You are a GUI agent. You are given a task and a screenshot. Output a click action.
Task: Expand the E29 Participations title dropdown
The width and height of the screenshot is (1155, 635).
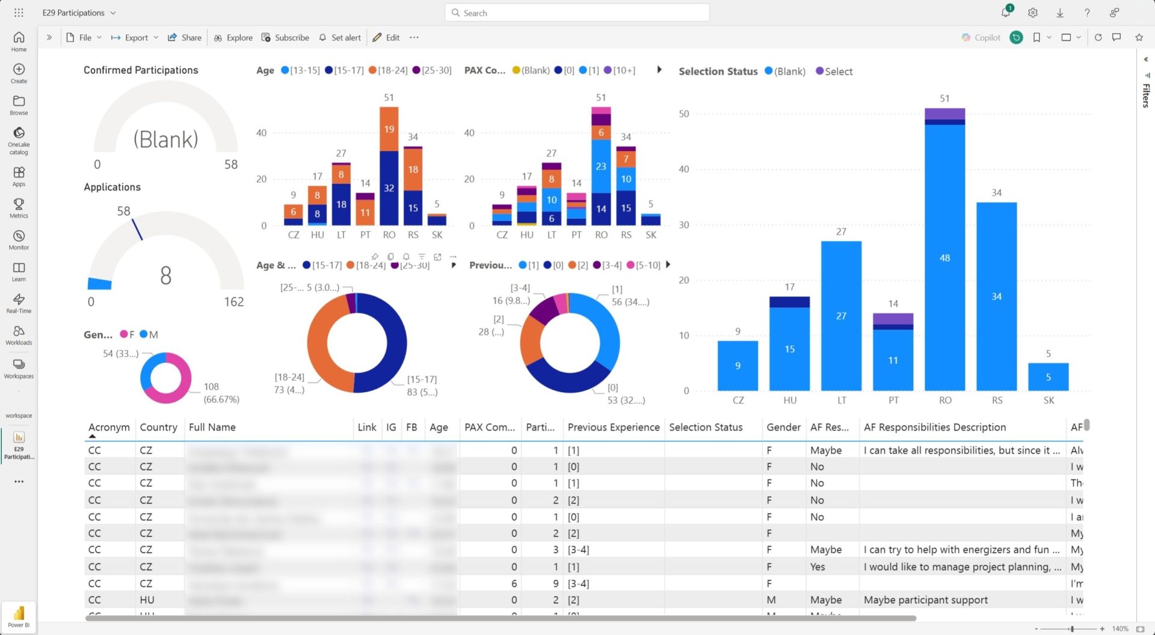pos(79,13)
